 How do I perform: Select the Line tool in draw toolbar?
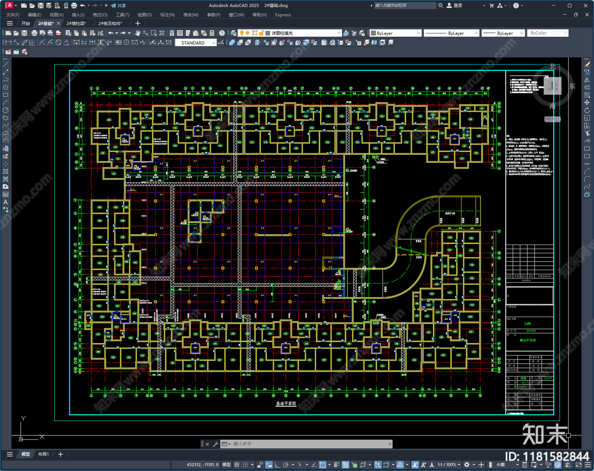(x=6, y=65)
